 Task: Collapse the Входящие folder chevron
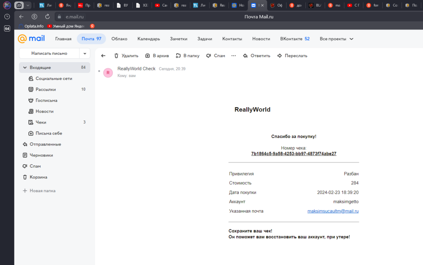[25, 68]
